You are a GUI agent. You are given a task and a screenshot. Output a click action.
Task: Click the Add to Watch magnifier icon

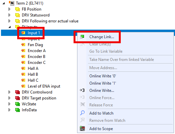(82, 113)
